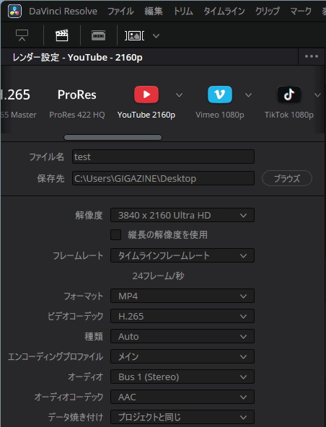Click the tape icon in toolbar
This screenshot has width=326, height=427.
pyautogui.click(x=98, y=35)
